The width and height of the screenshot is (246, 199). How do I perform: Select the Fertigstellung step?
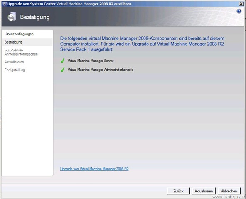point(15,70)
